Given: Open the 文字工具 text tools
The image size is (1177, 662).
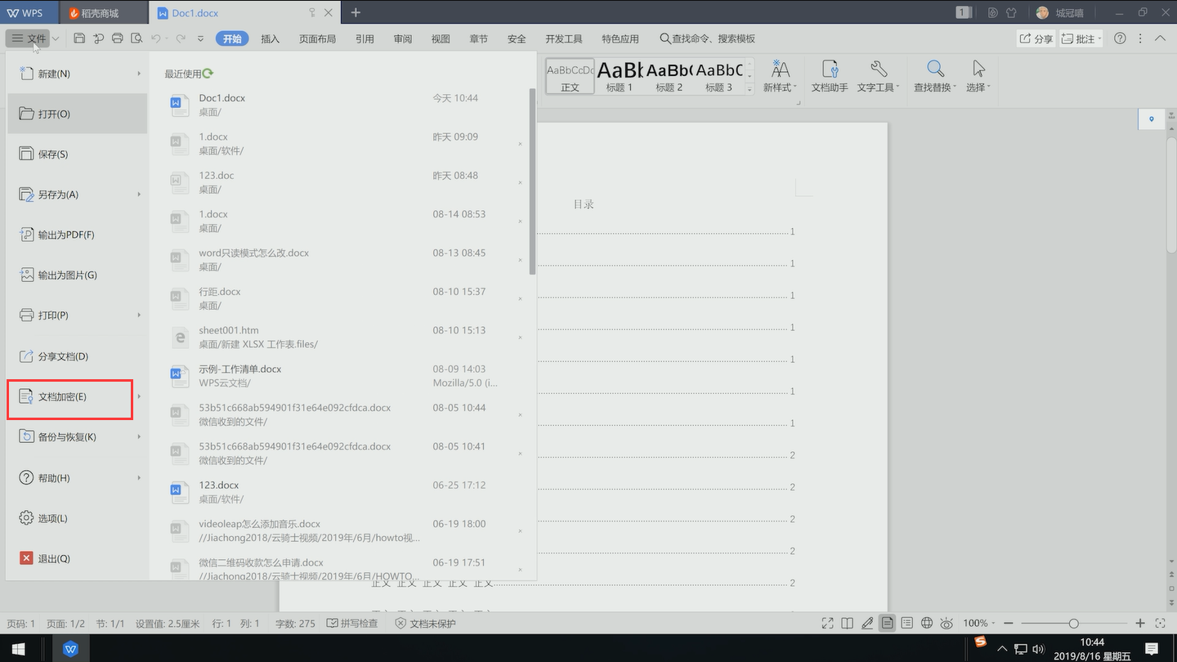Looking at the screenshot, I should point(878,76).
